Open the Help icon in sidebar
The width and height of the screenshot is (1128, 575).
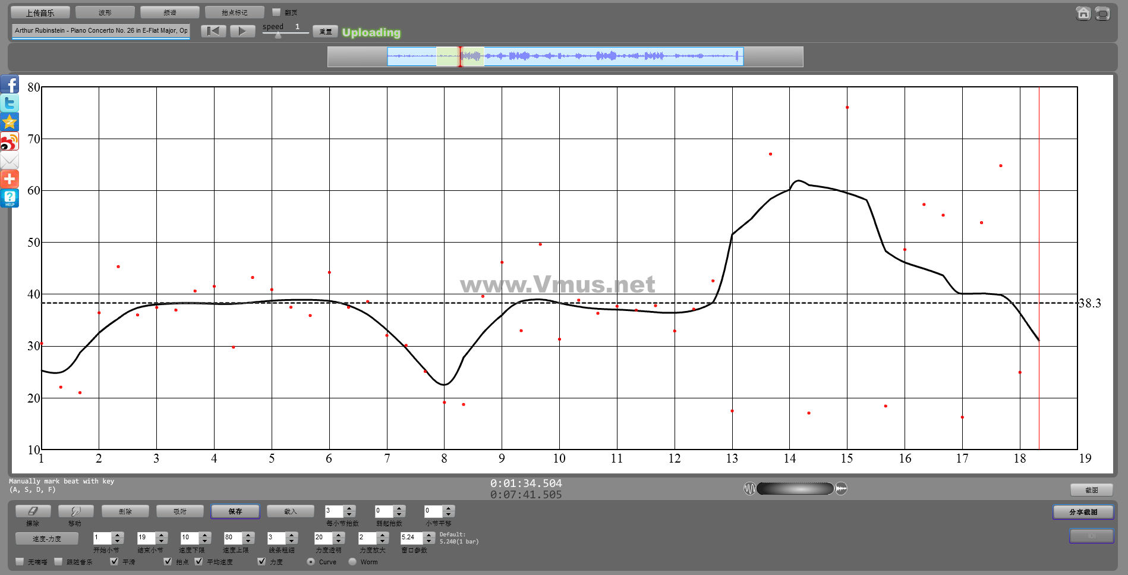point(10,198)
